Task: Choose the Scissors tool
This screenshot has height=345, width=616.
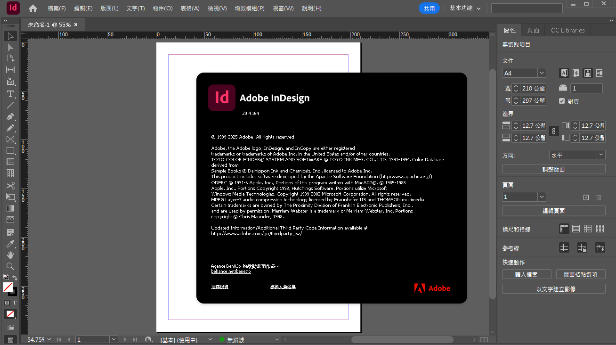Action: (10, 186)
